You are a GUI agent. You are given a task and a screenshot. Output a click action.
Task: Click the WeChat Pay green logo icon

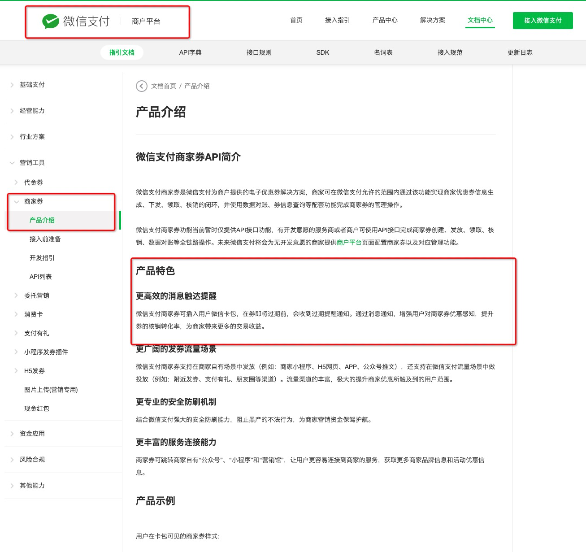pyautogui.click(x=51, y=21)
